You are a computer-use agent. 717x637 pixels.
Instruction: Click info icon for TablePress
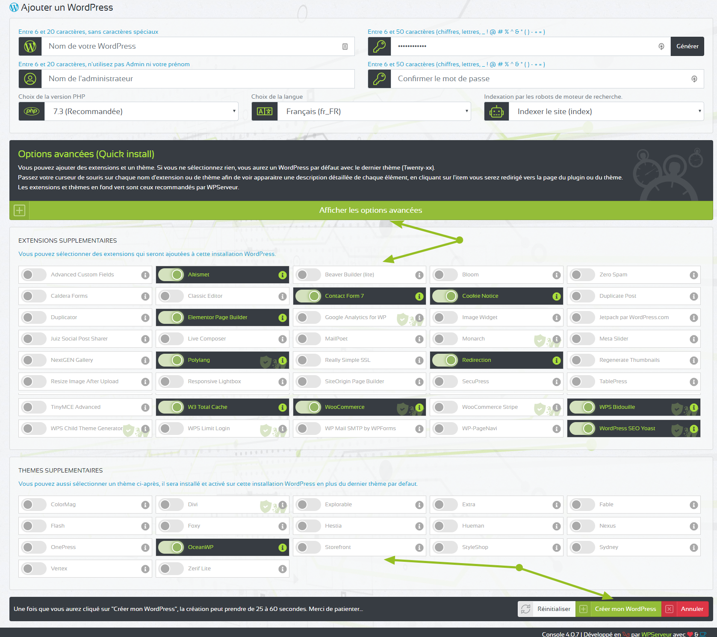(x=693, y=382)
